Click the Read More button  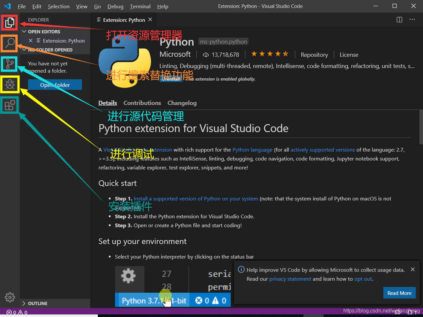(x=399, y=293)
